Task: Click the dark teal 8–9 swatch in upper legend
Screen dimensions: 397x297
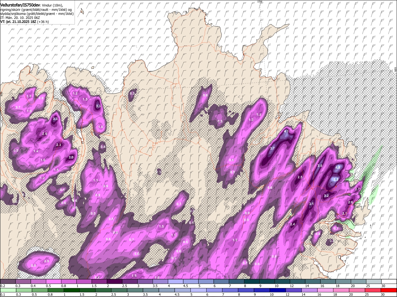Action: (x=252, y=281)
